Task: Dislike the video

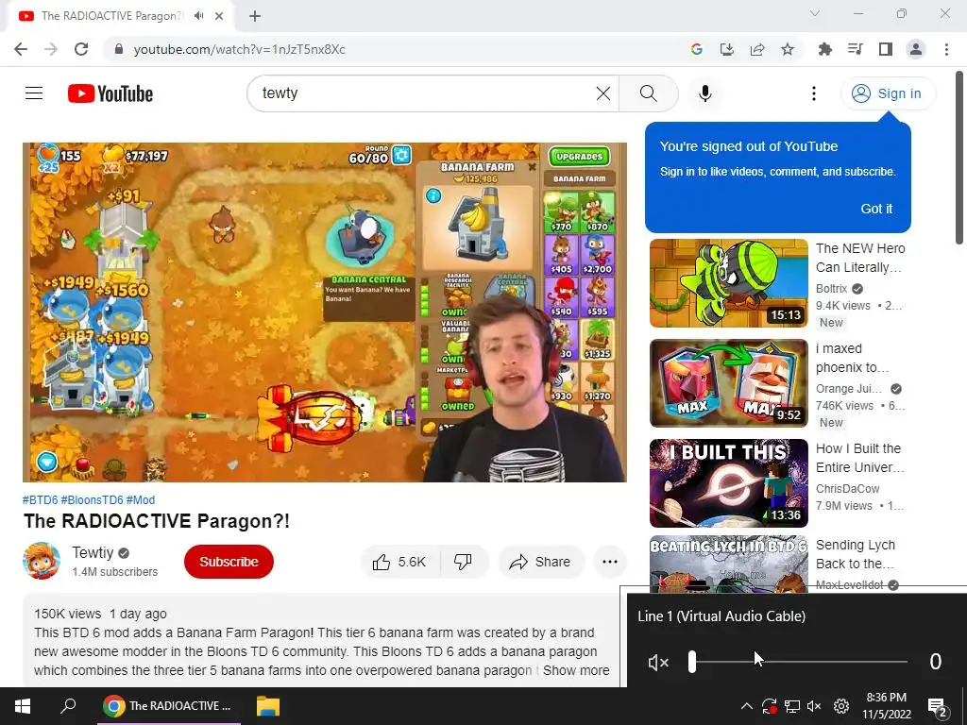Action: (463, 562)
